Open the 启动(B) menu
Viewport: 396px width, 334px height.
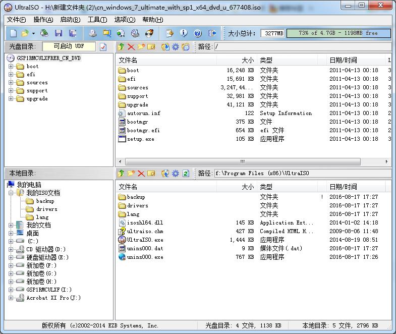pos(70,20)
